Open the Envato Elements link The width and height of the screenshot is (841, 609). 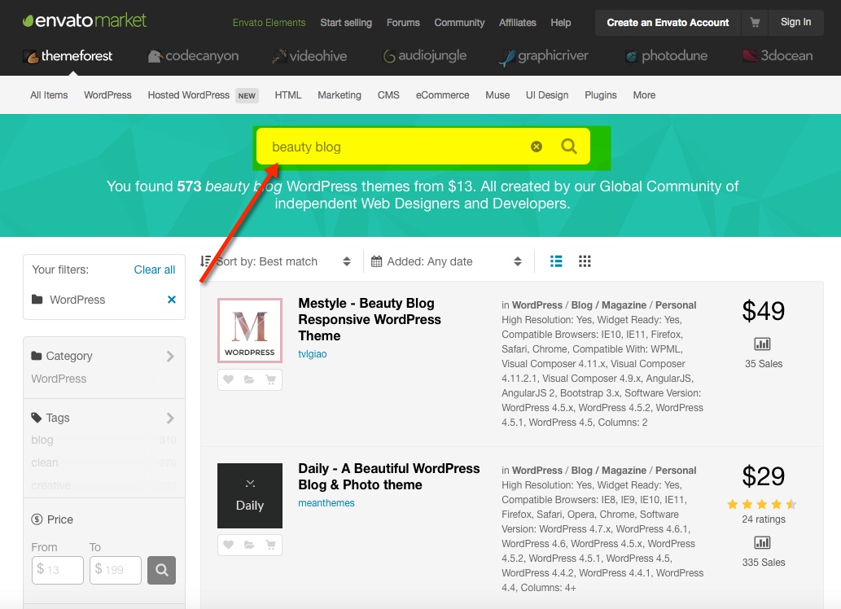click(269, 23)
